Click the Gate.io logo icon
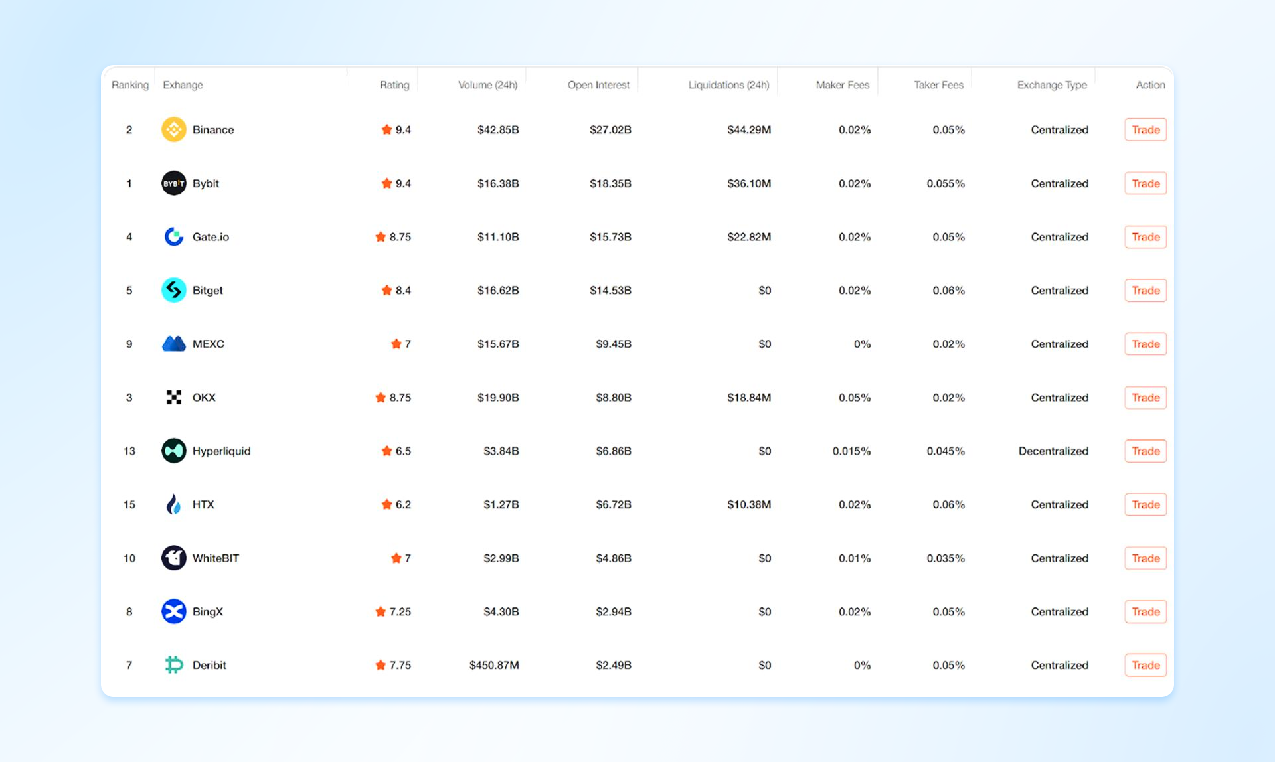The height and width of the screenshot is (762, 1275). [173, 237]
